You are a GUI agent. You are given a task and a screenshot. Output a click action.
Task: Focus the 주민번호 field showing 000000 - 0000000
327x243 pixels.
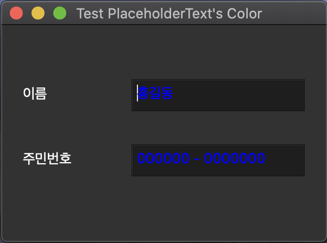(x=218, y=160)
